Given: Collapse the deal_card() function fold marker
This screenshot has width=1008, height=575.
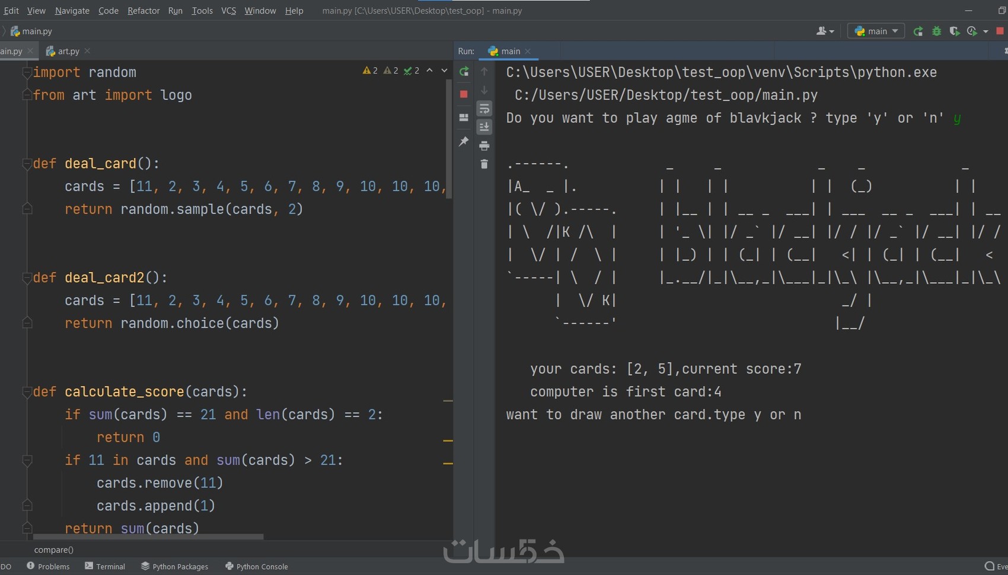Looking at the screenshot, I should pyautogui.click(x=27, y=164).
